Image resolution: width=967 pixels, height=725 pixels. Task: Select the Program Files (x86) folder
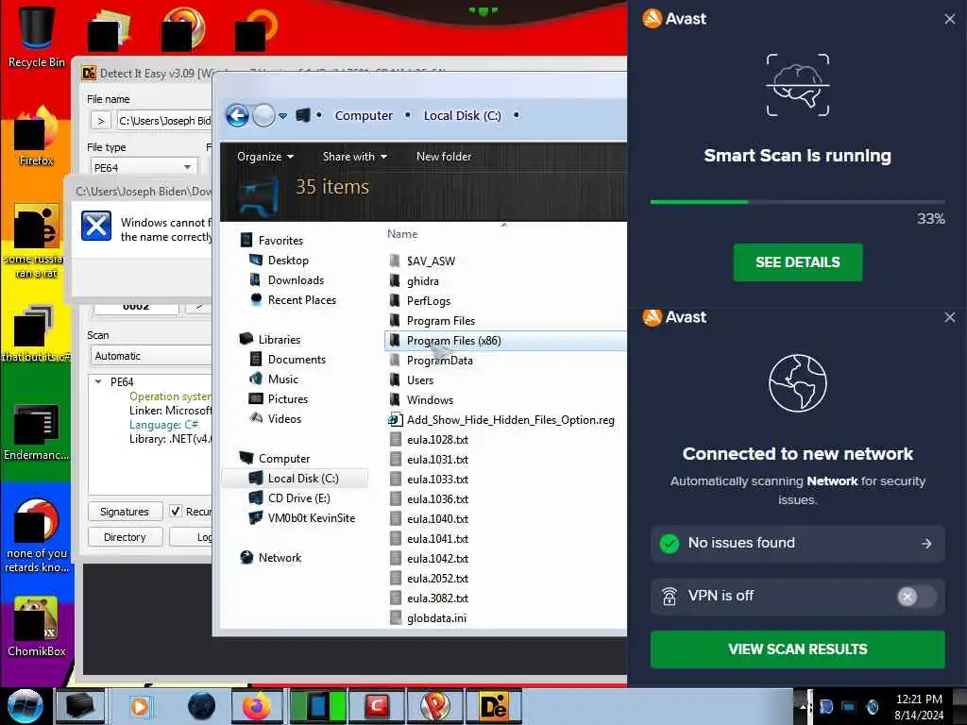(x=506, y=340)
